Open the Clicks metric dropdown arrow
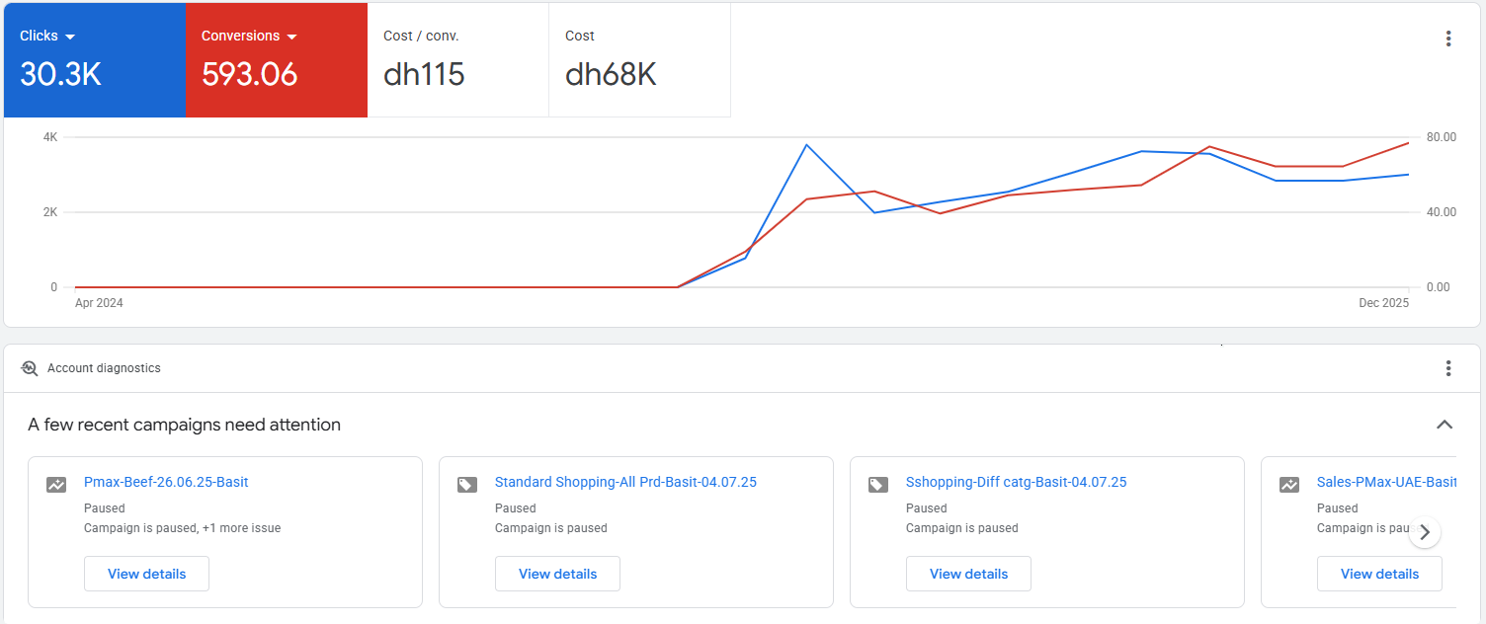This screenshot has height=624, width=1486. (x=70, y=37)
